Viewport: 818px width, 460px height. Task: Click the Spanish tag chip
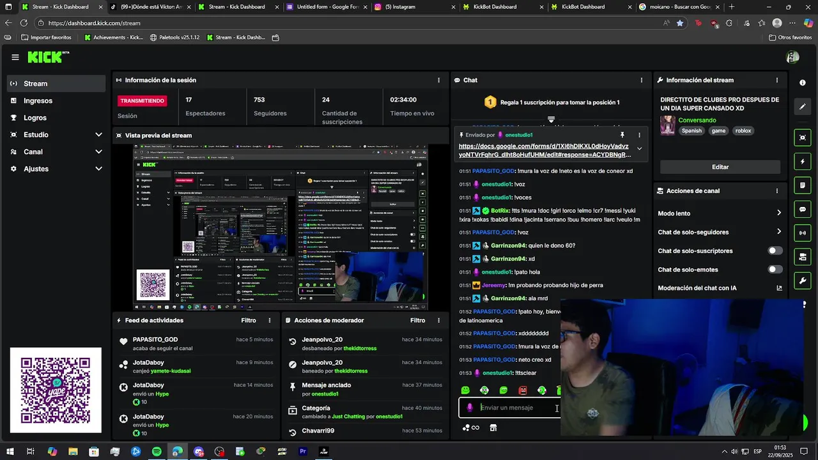click(x=691, y=131)
